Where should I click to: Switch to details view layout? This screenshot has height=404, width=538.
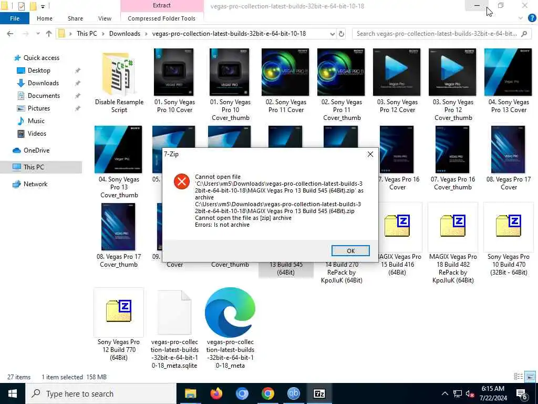(x=519, y=377)
